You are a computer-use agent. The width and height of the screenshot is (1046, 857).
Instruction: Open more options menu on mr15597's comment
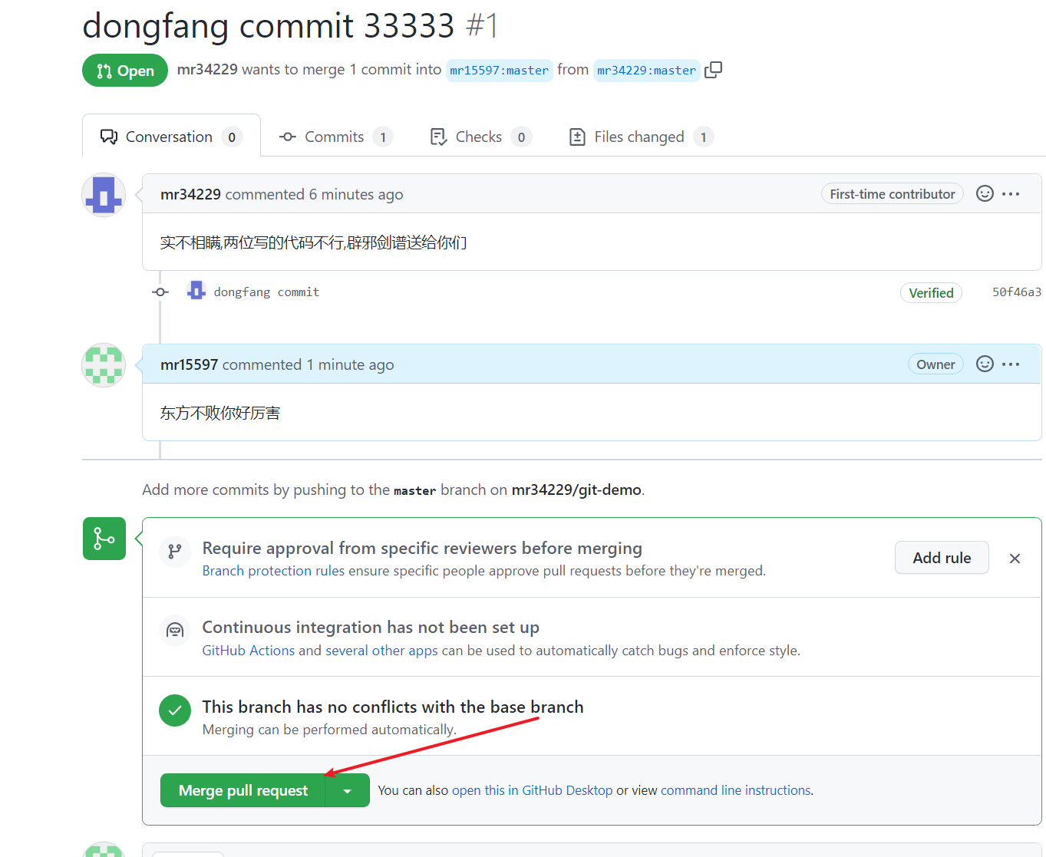click(1011, 364)
